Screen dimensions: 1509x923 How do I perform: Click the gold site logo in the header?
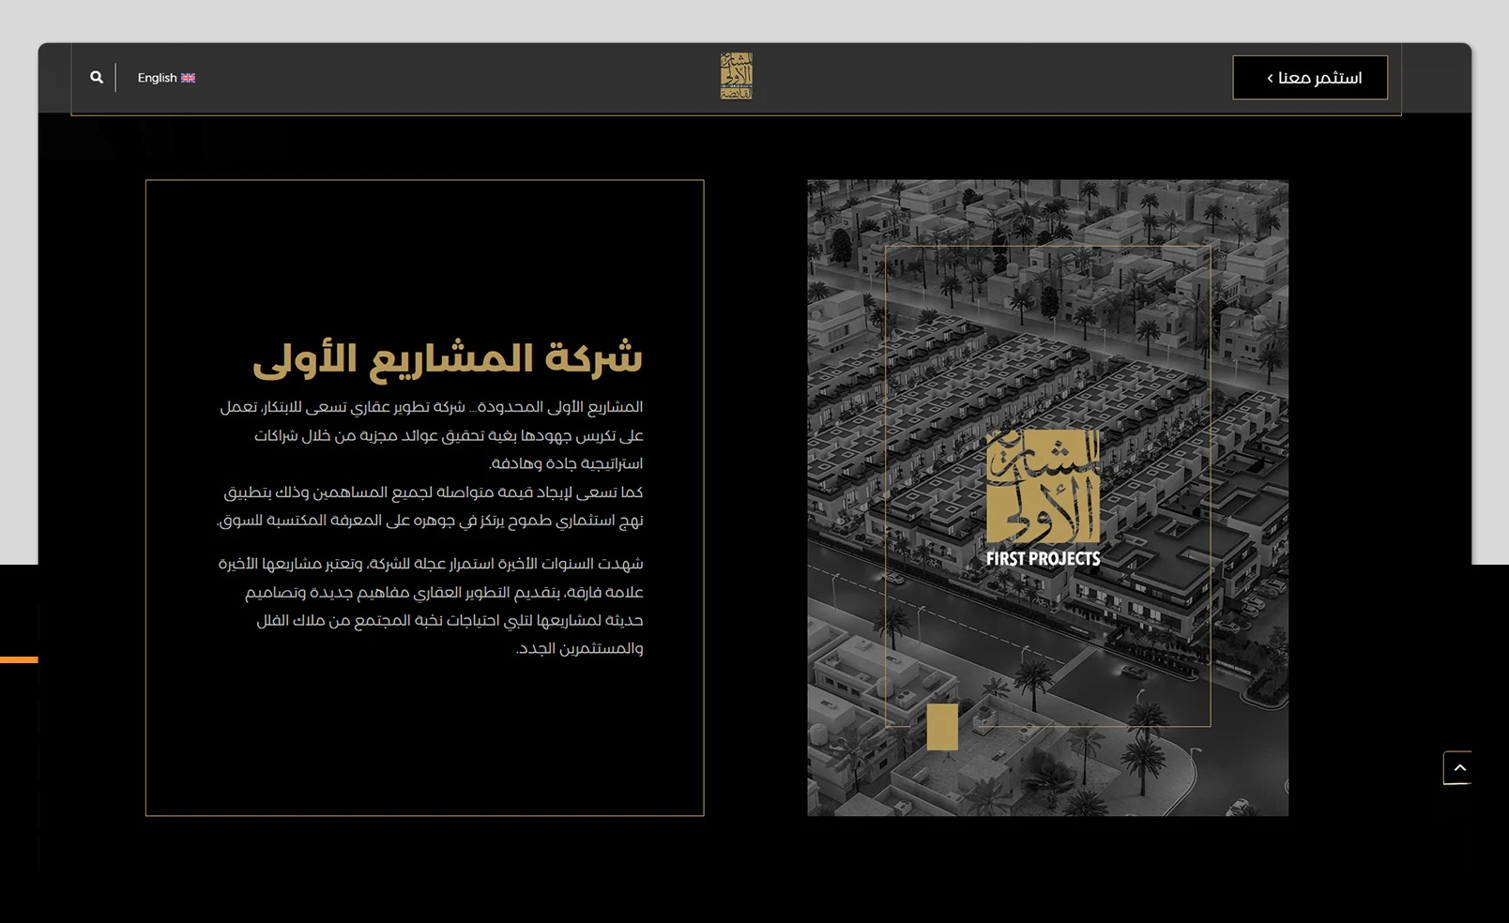(737, 76)
